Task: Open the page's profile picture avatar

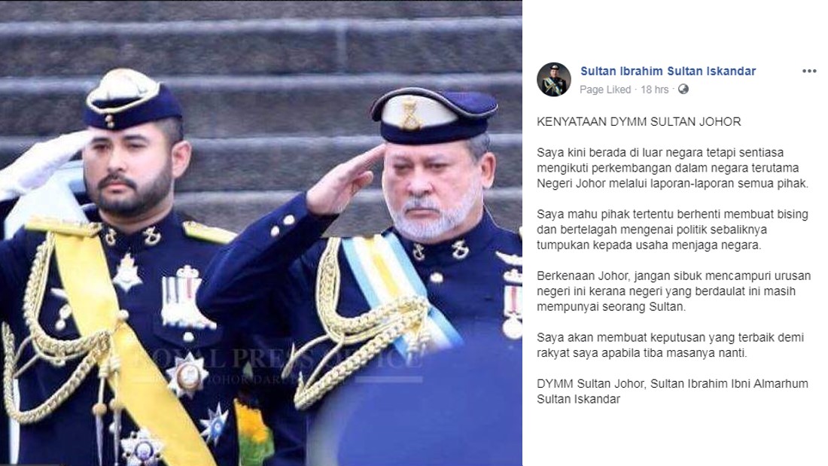Action: pos(554,79)
